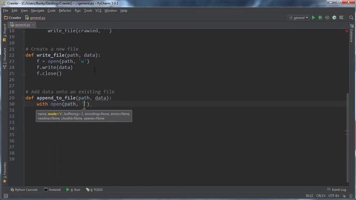Open the Project tool window sidebar tab
The height and width of the screenshot is (200, 356).
4,33
